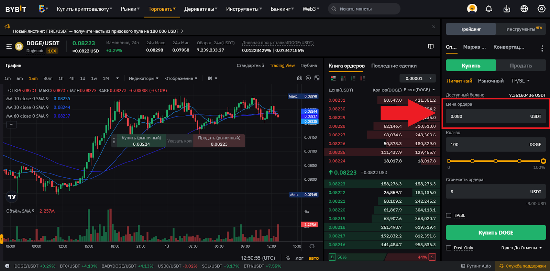
Task: Click the order price input field
Action: 496,116
